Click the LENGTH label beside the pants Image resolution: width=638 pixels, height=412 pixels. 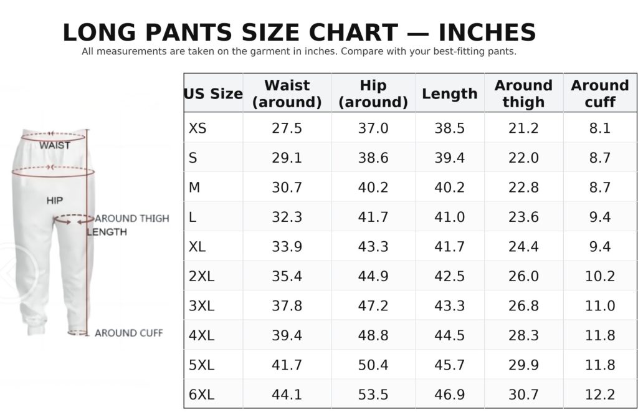coord(107,232)
